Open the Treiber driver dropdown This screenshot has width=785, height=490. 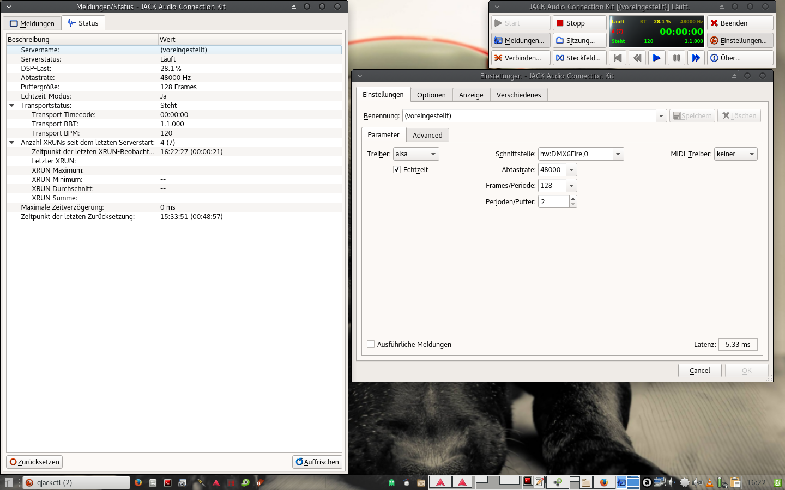point(416,154)
